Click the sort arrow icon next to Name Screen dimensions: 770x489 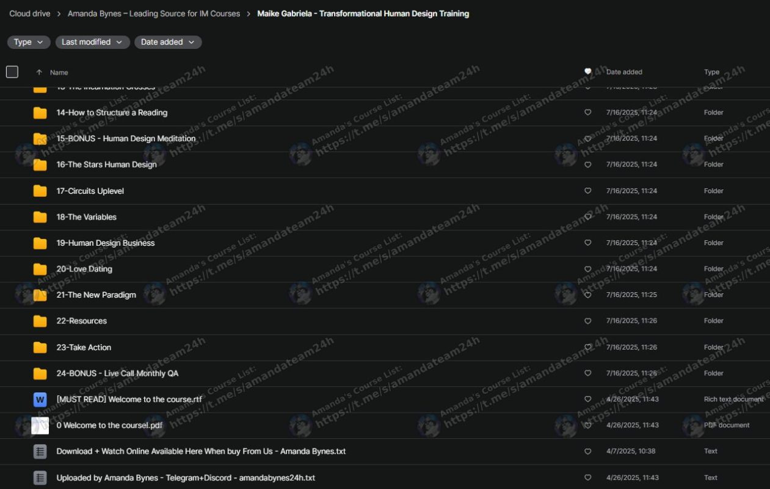coord(39,72)
